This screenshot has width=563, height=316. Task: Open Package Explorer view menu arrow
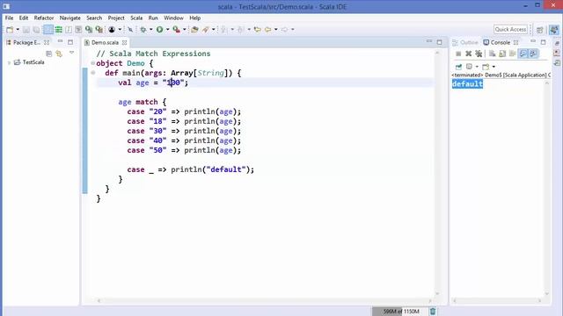72,53
